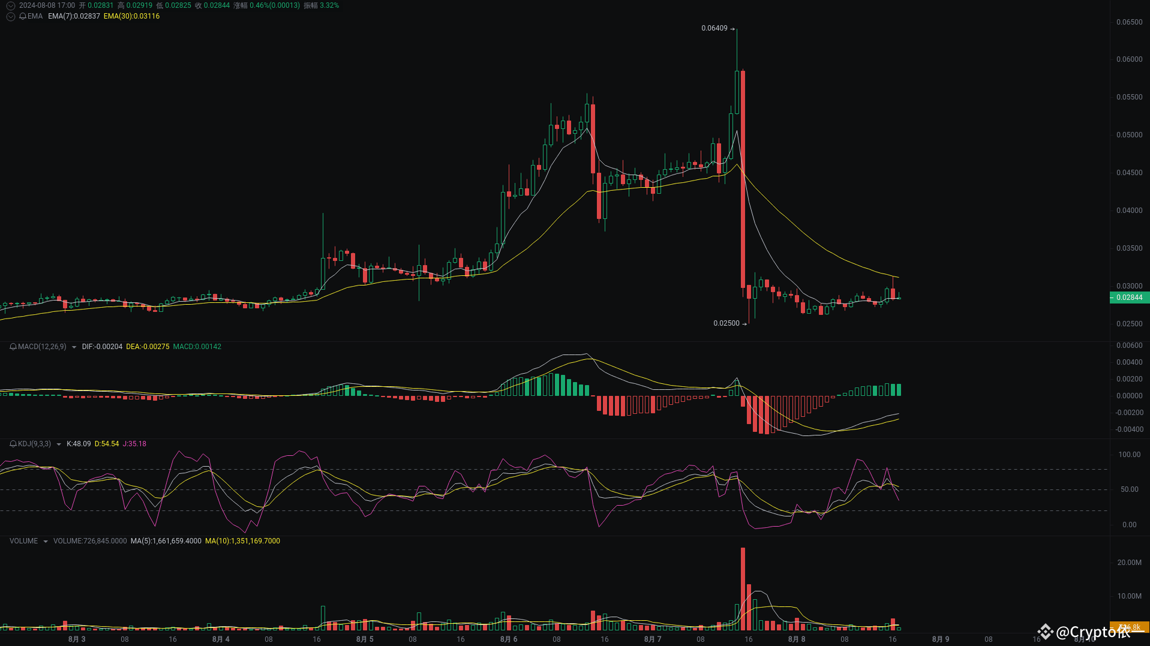Image resolution: width=1150 pixels, height=646 pixels.
Task: Click the MA(10) volume average label
Action: [242, 540]
